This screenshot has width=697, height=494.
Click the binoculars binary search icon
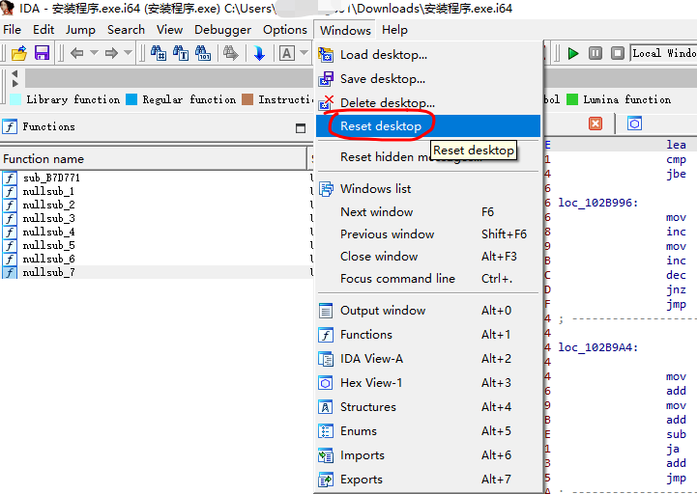[203, 53]
